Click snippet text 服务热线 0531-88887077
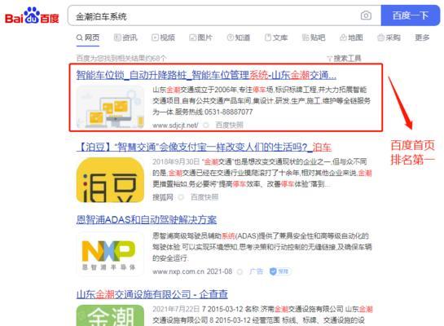The height and width of the screenshot is (326, 444). pyautogui.click(x=213, y=112)
